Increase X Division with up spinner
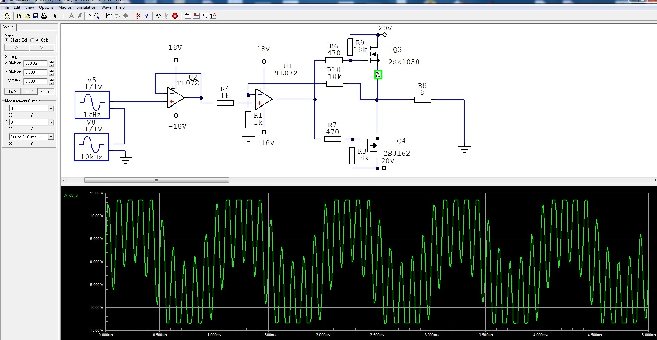 (52, 62)
